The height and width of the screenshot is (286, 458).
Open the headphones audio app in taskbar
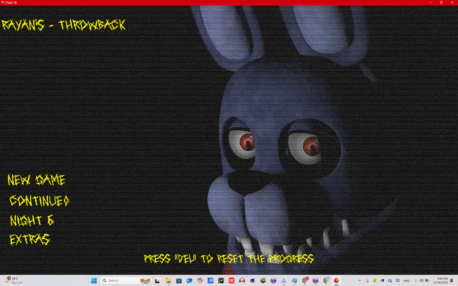242,280
